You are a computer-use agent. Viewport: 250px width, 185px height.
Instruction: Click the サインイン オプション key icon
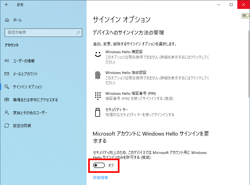click(7, 87)
